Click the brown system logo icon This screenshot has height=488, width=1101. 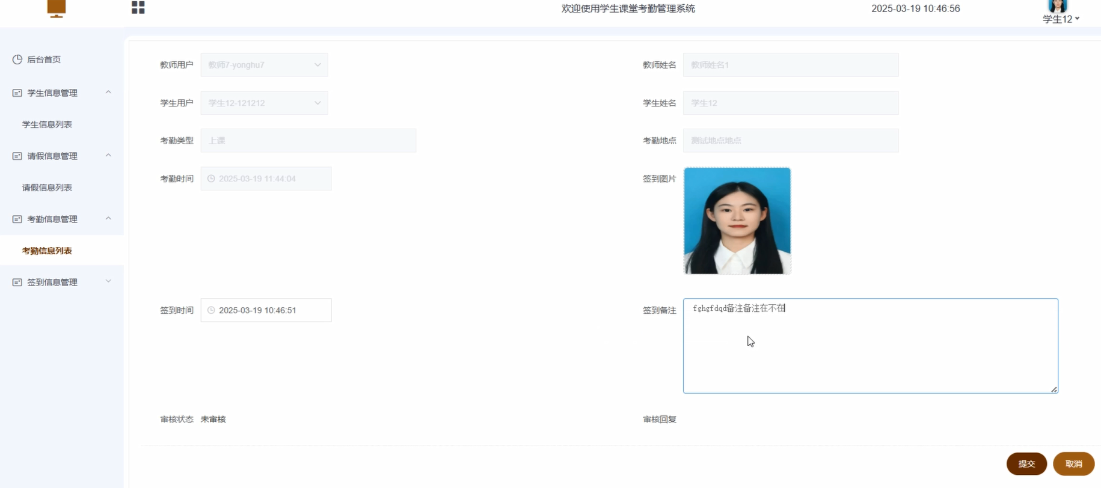(57, 8)
